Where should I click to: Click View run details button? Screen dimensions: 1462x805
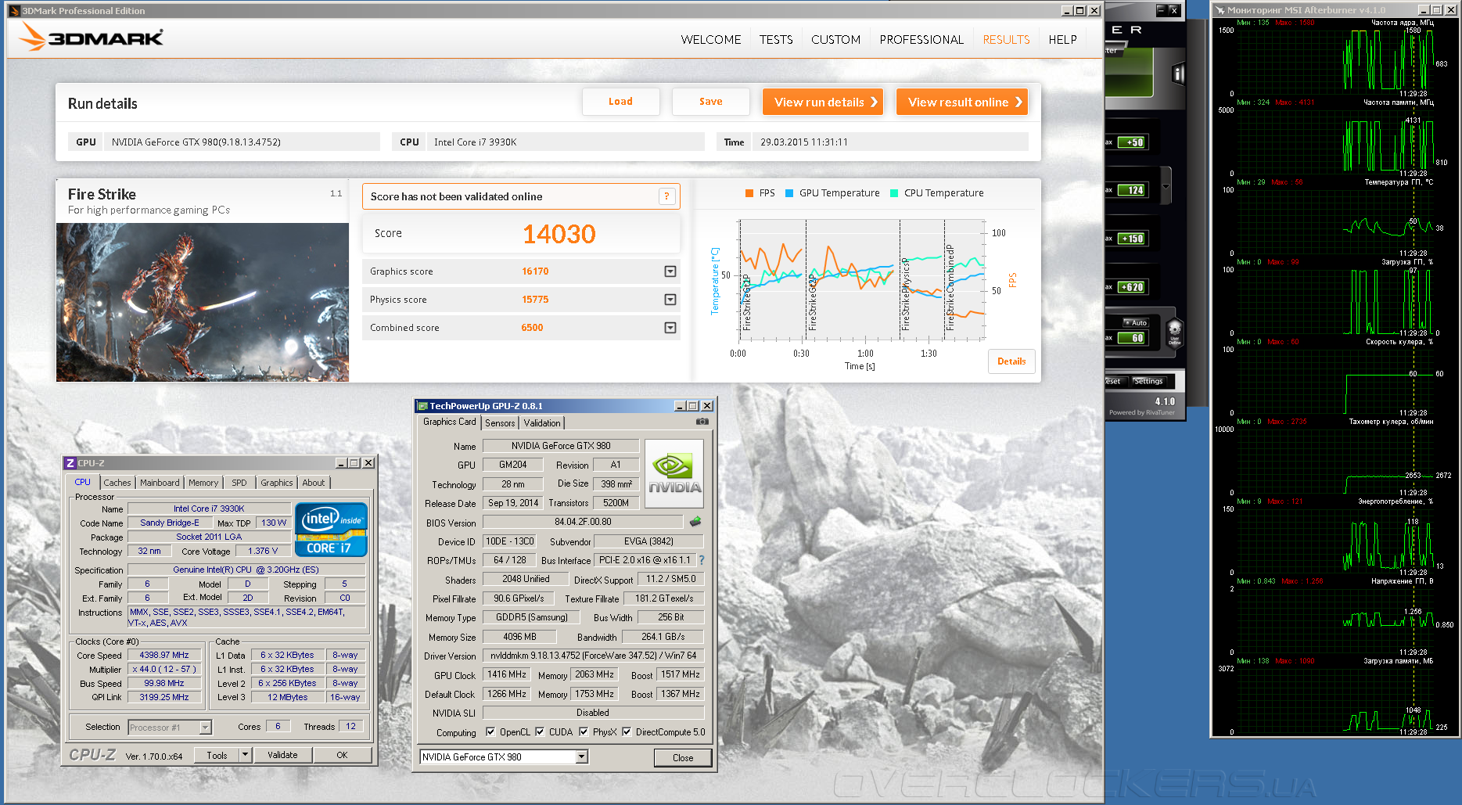(x=823, y=102)
